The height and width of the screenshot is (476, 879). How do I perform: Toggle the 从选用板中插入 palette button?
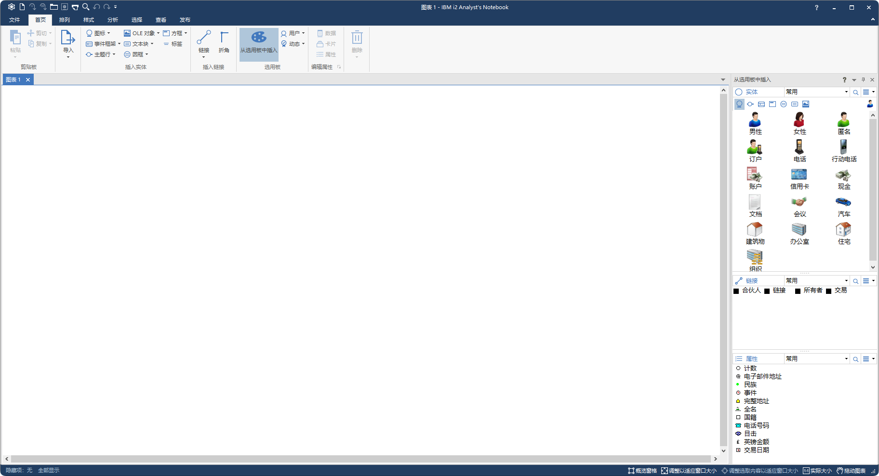259,42
